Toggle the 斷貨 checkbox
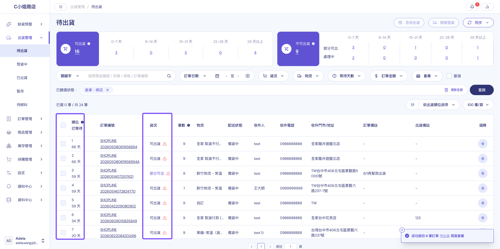Image resolution: width=500 pixels, height=249 pixels. (449, 76)
